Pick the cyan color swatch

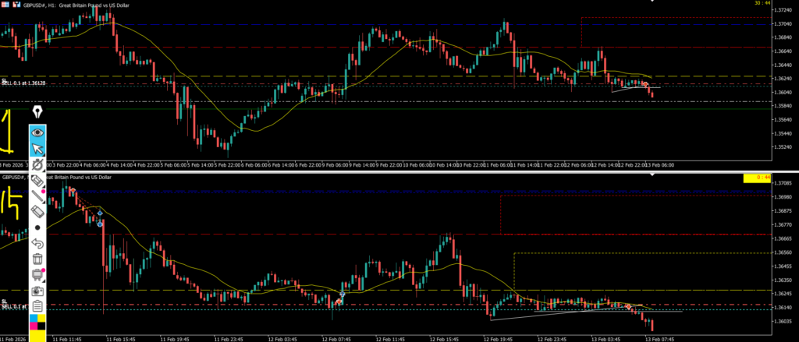pyautogui.click(x=33, y=319)
